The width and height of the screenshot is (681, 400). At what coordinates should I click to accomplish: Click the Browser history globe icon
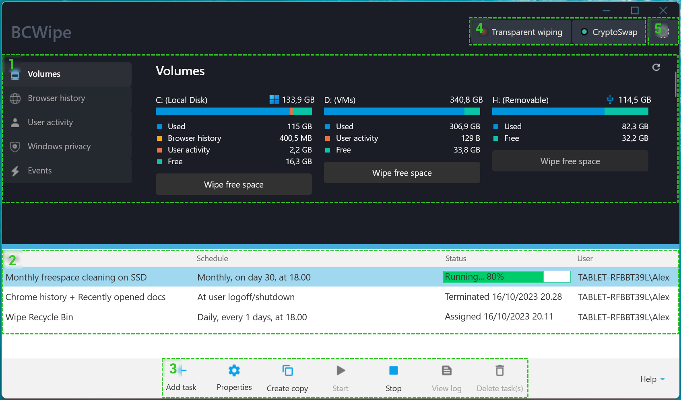point(15,99)
